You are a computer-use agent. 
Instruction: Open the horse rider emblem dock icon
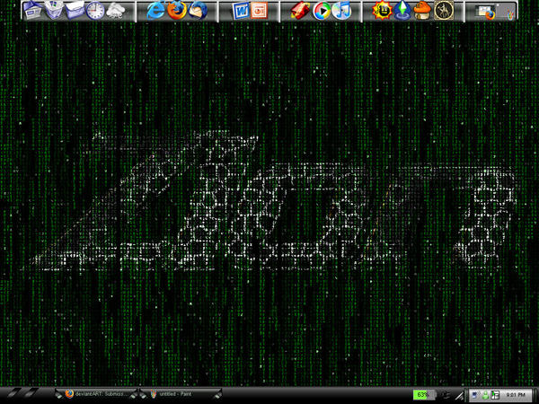pyautogui.click(x=444, y=10)
